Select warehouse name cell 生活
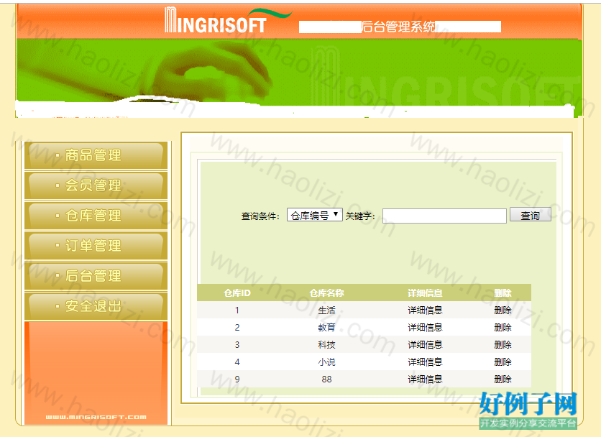The image size is (601, 437). pos(326,310)
